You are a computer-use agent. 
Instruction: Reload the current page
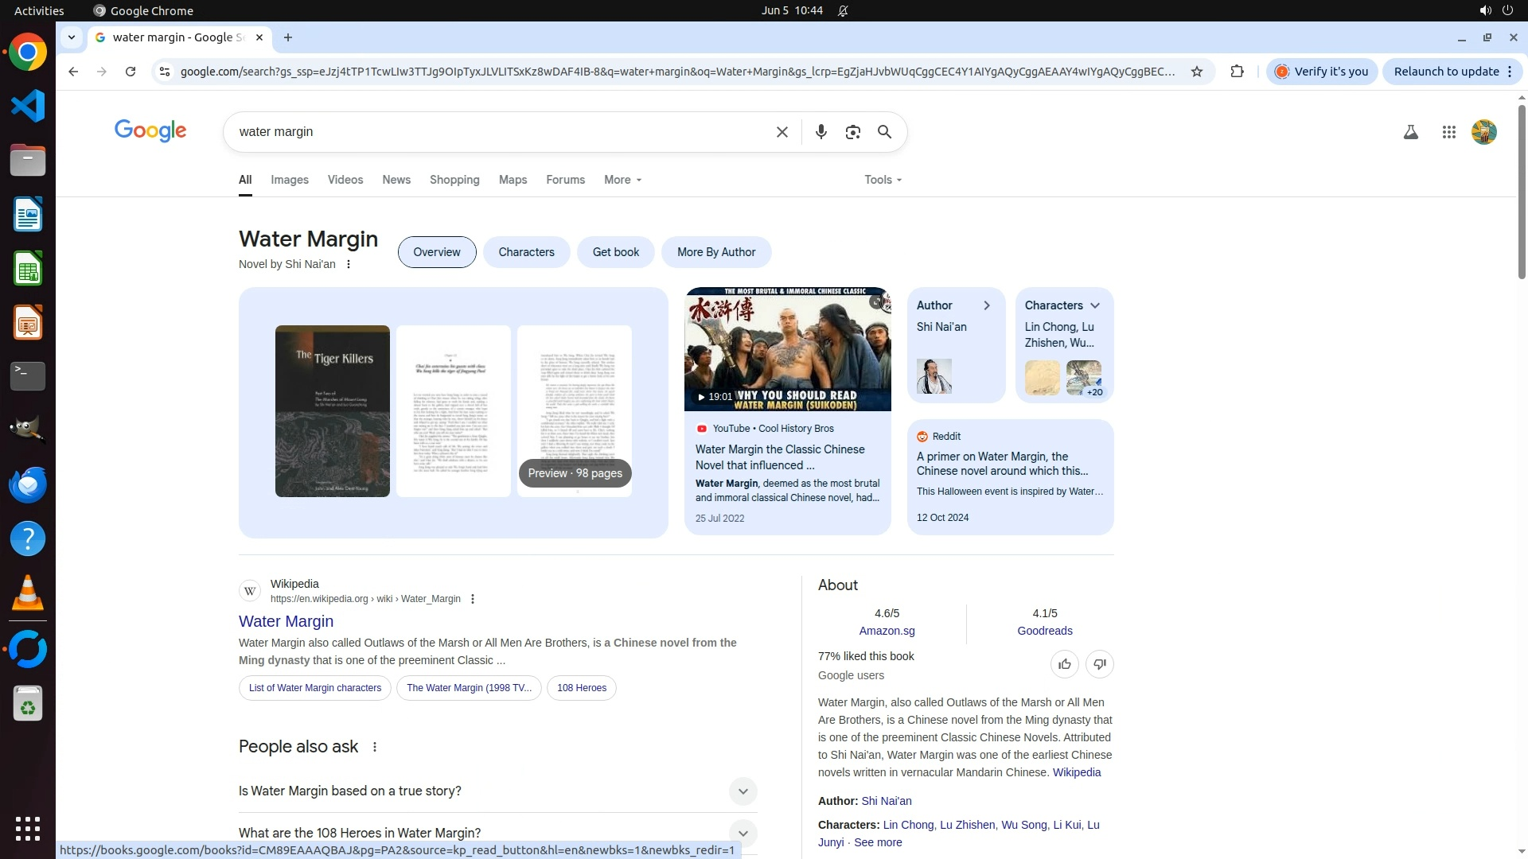coord(131,72)
